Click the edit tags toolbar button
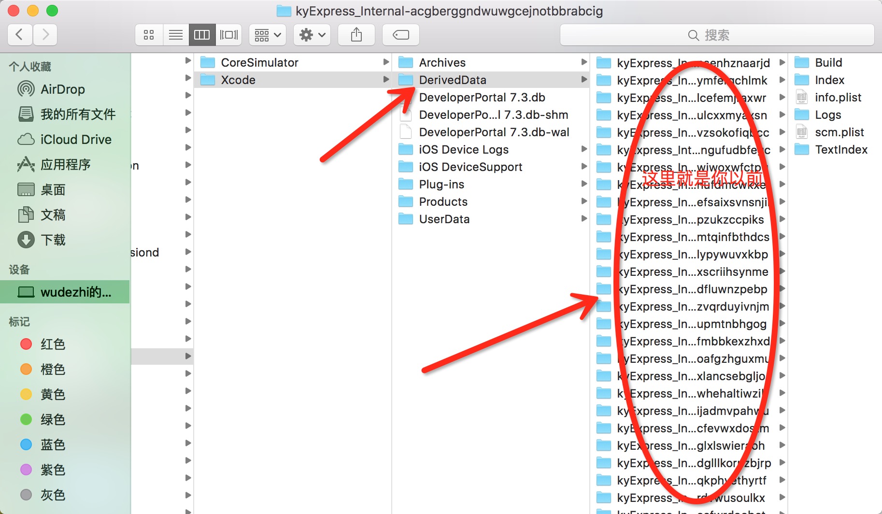882x514 pixels. [401, 35]
